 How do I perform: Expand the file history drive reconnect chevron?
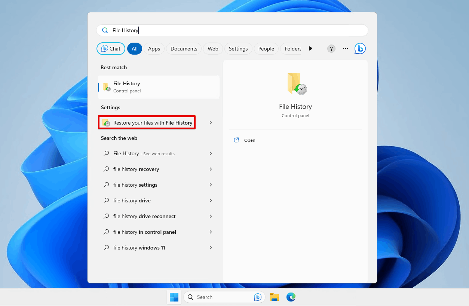click(x=211, y=216)
